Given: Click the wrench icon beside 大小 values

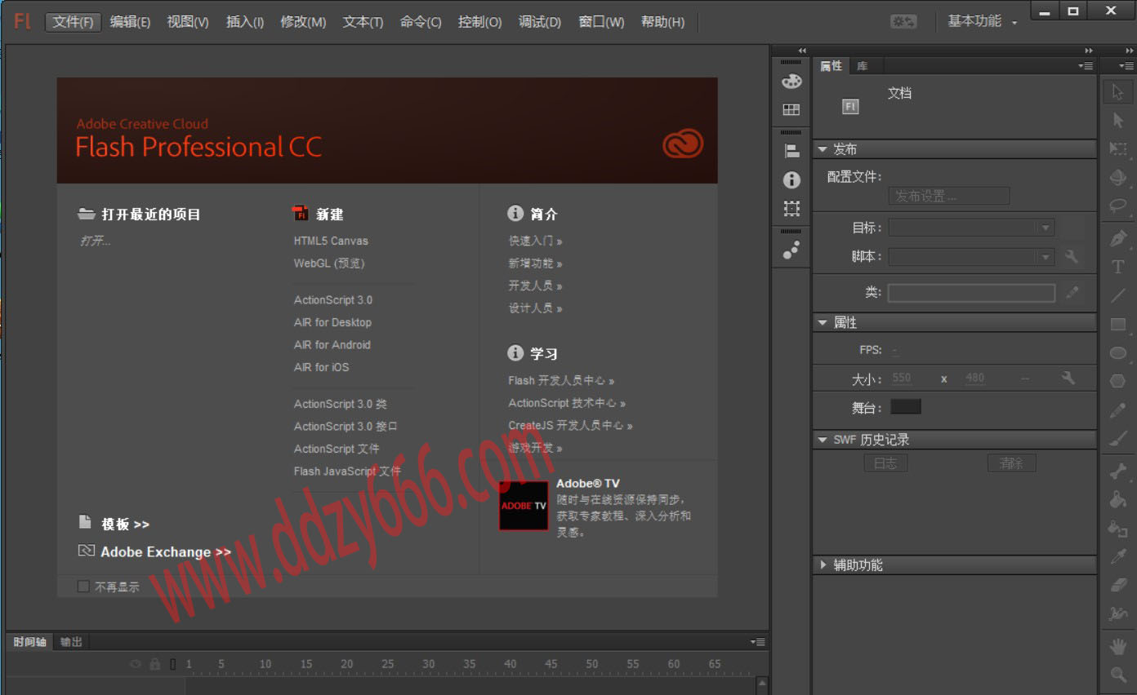Looking at the screenshot, I should coord(1068,378).
